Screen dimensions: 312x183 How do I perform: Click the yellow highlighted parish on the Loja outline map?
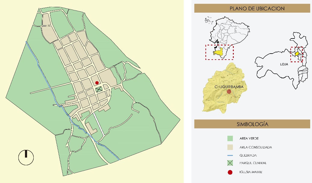point(296,54)
